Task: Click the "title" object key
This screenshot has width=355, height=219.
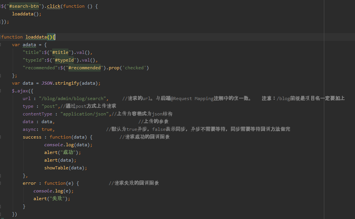Action: 32,52
